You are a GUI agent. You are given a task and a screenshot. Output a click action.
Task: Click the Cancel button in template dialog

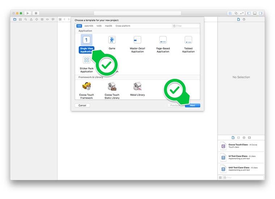tap(82, 105)
